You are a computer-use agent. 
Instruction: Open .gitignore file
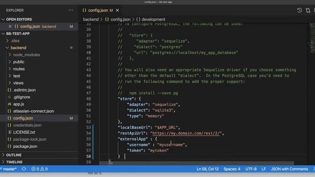point(22,97)
